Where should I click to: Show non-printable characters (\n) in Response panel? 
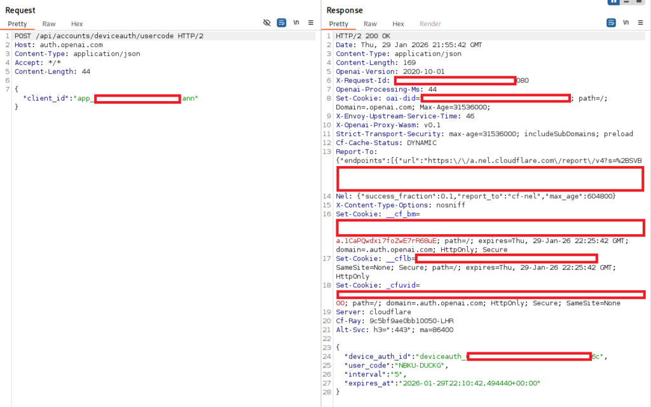tap(626, 22)
